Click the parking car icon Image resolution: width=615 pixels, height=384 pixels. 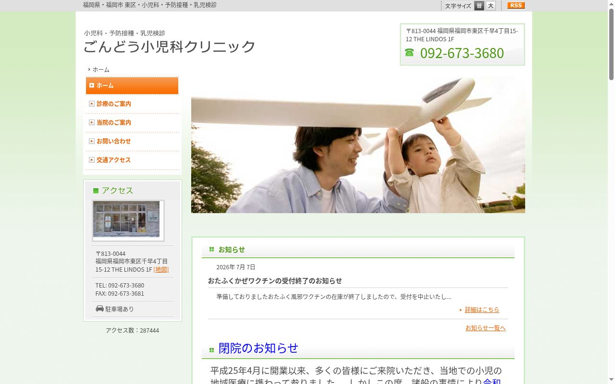[99, 309]
